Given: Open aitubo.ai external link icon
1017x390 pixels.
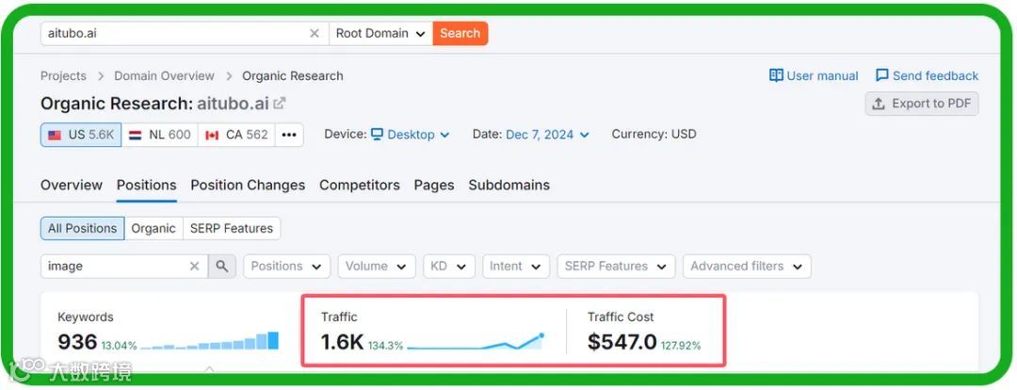Looking at the screenshot, I should point(280,104).
